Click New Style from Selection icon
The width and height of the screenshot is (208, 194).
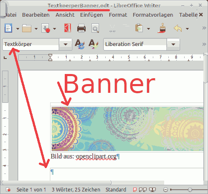coord(93,44)
